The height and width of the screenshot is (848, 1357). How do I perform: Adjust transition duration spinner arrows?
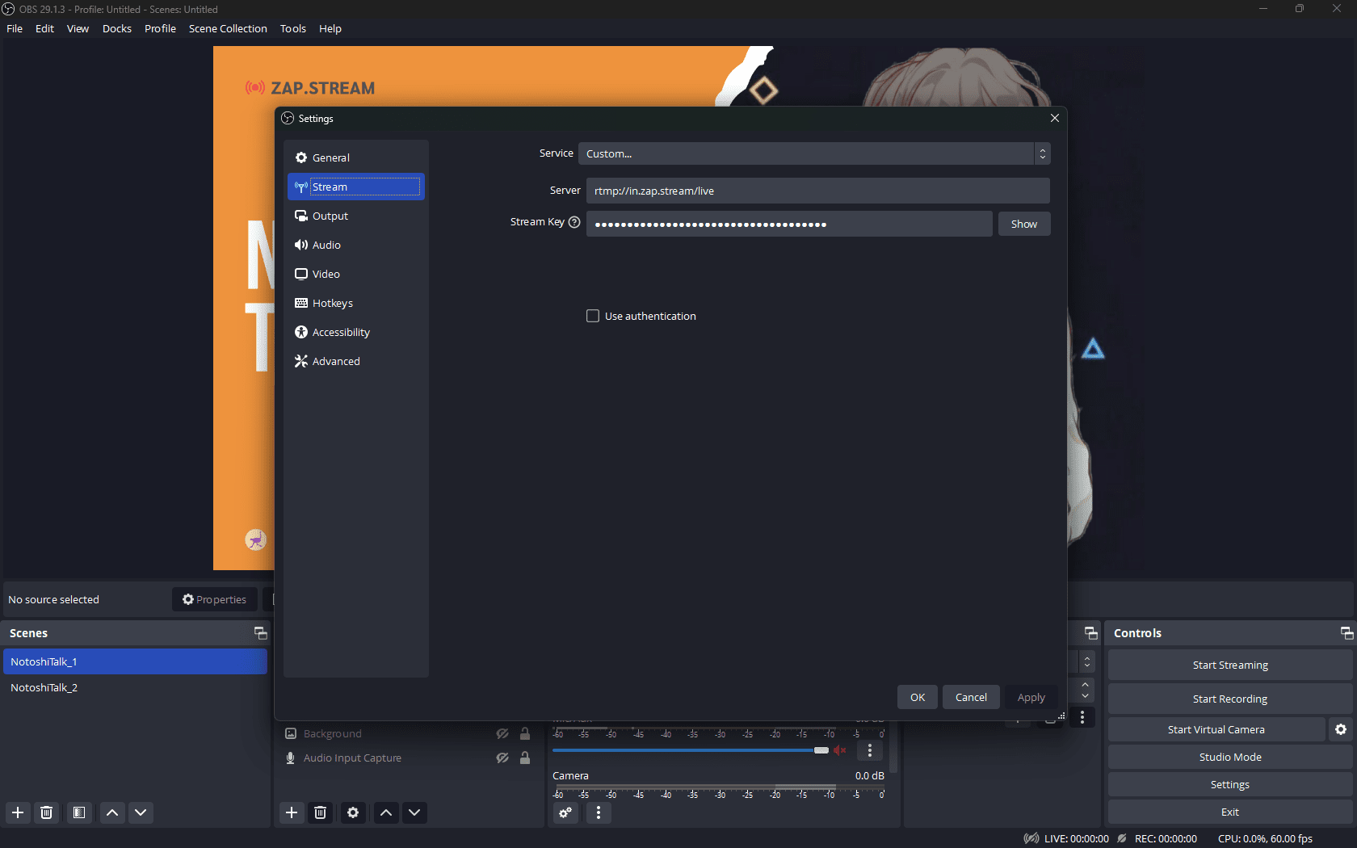tap(1086, 690)
